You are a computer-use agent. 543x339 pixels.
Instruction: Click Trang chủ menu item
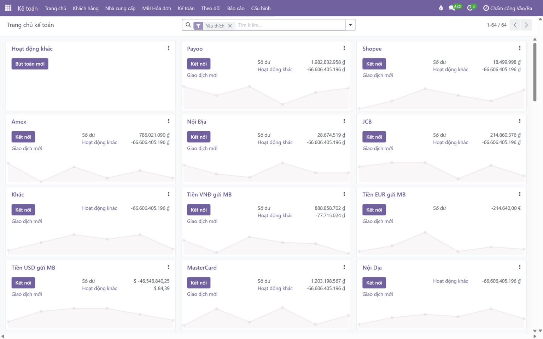coord(56,8)
